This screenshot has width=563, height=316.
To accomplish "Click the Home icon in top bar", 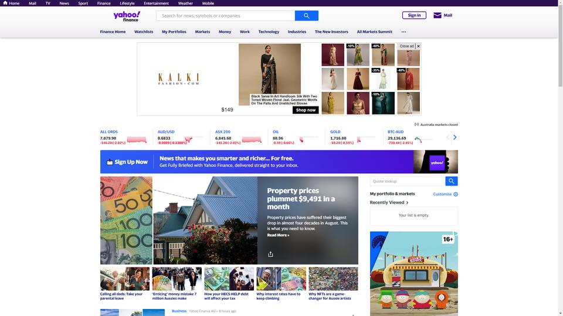I will pyautogui.click(x=5, y=3).
